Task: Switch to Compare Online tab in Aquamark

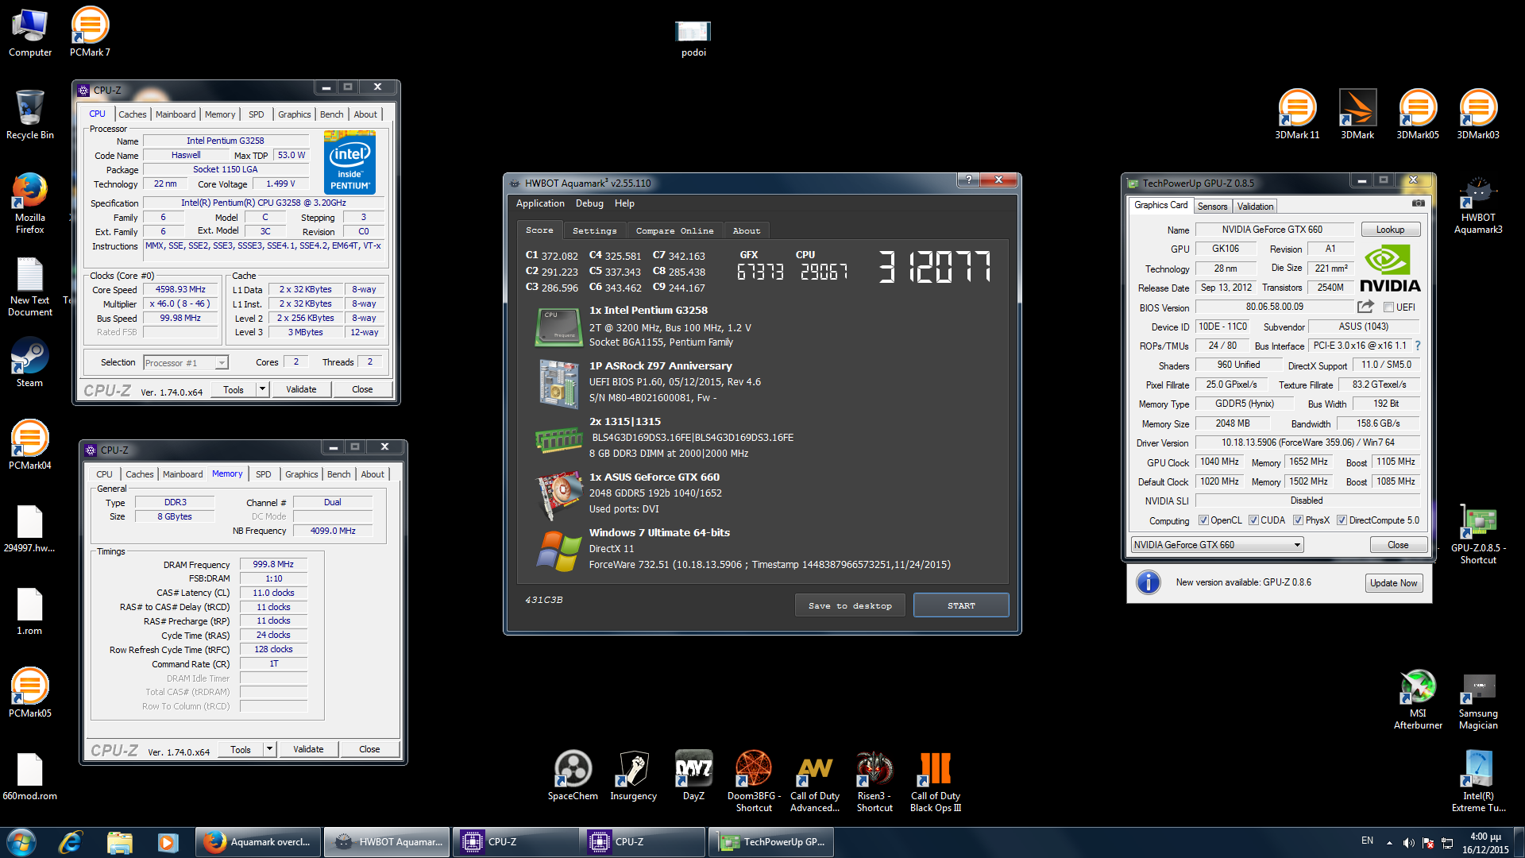Action: pos(674,230)
